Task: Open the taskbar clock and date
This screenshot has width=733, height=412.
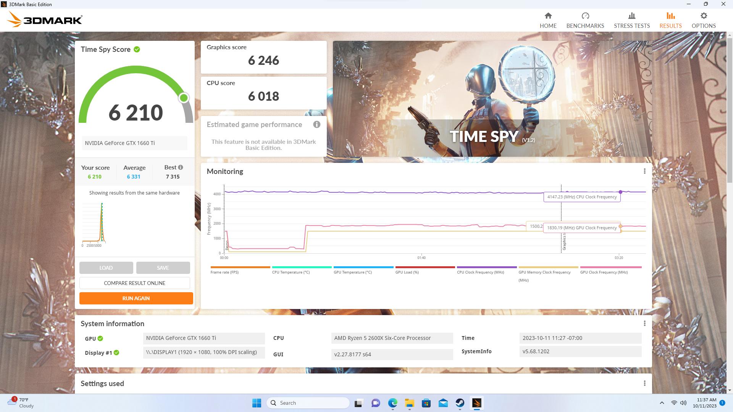Action: [x=704, y=403]
